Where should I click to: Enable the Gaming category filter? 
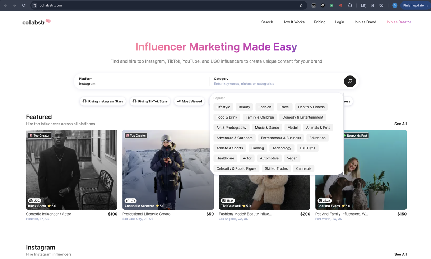[258, 148]
